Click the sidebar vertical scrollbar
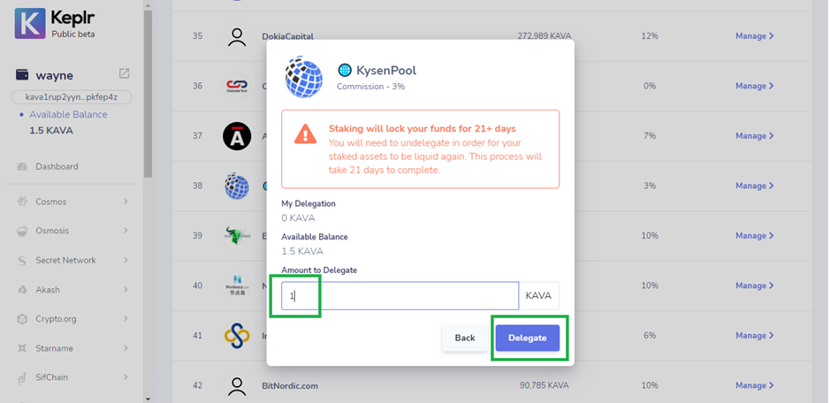The width and height of the screenshot is (830, 403). [x=148, y=88]
